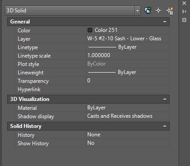Toggle palette auto-hide icon
Screen dimensions: 190x166
(x=184, y=12)
